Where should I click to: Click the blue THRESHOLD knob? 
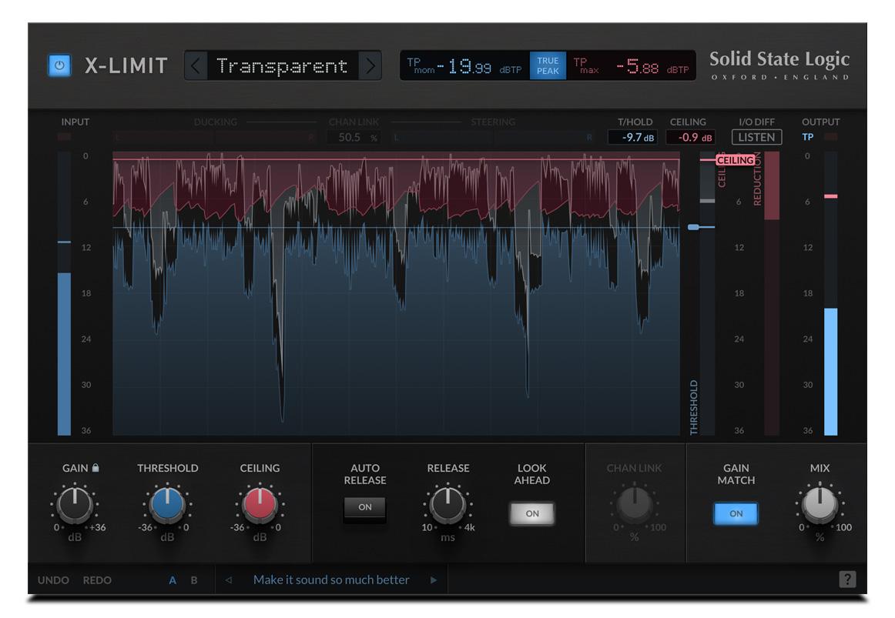[x=167, y=505]
